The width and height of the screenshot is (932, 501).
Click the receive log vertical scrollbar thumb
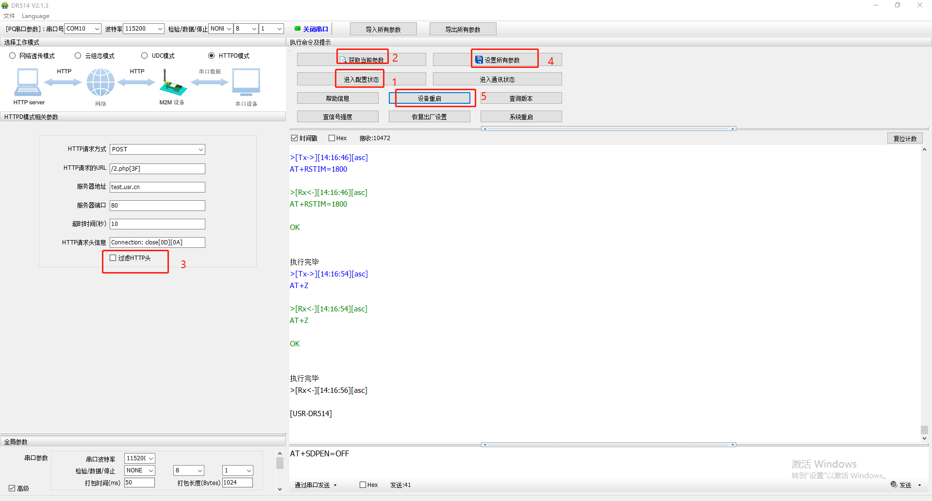point(924,430)
